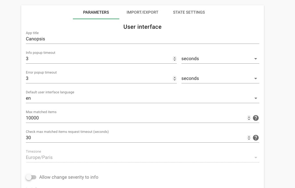The height and width of the screenshot is (188, 295).
Task: Open help for Max matched items
Action: coord(256,118)
